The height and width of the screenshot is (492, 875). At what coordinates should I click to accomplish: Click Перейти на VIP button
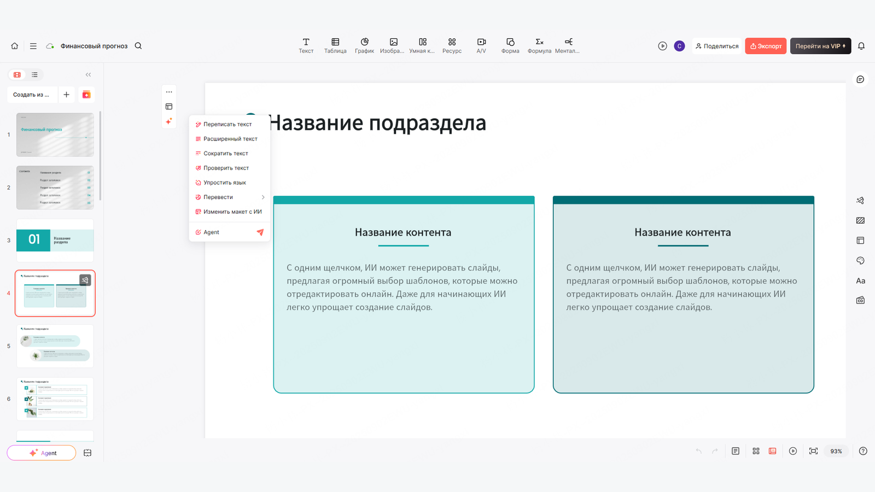(x=820, y=46)
